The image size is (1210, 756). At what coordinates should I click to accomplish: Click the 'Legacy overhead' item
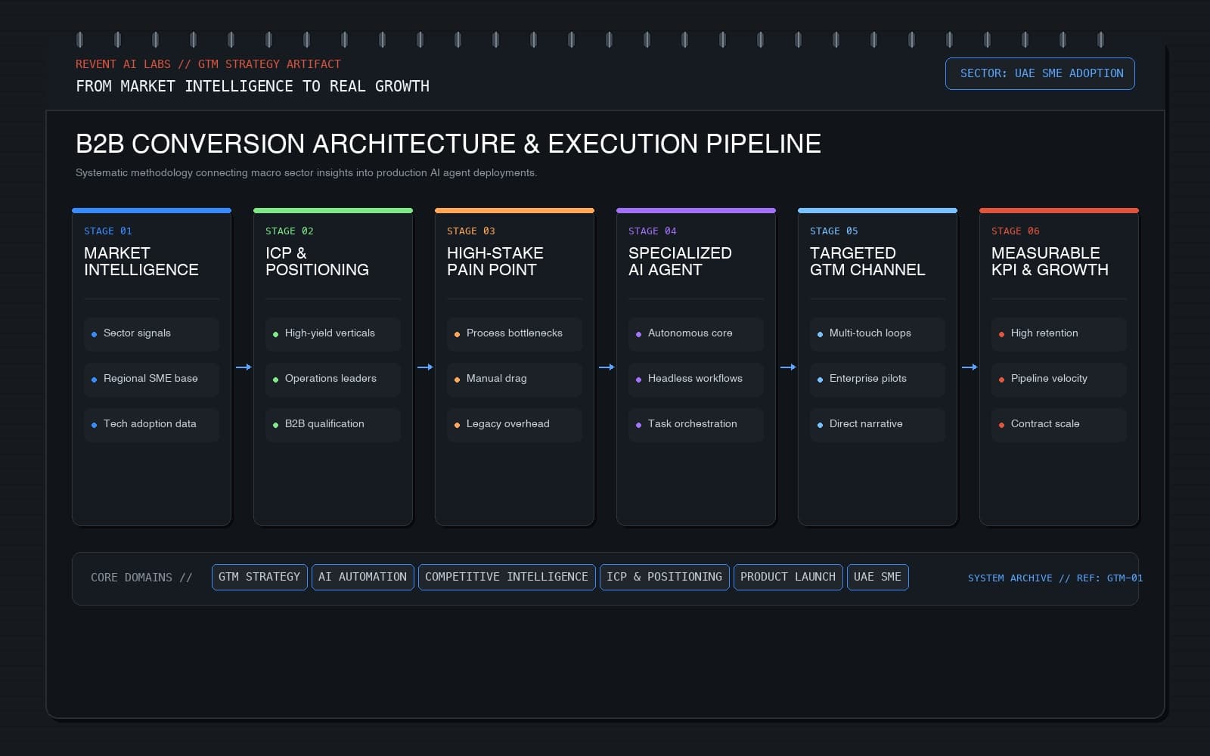tap(514, 424)
